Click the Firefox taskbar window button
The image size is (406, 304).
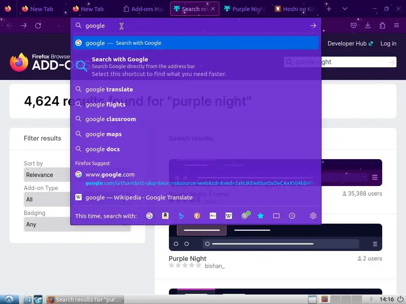pyautogui.click(x=86, y=299)
